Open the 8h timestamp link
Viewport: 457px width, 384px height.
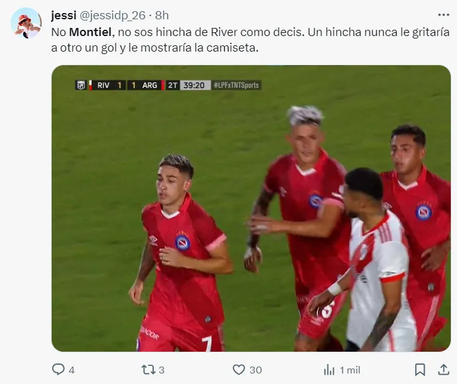(x=162, y=15)
